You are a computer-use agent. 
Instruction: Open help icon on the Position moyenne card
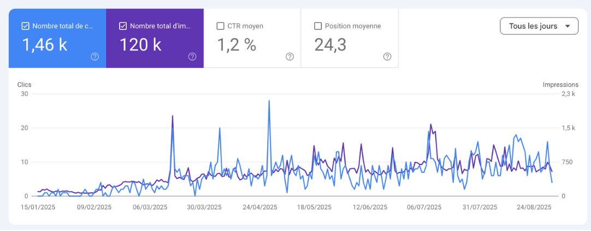[x=387, y=57]
